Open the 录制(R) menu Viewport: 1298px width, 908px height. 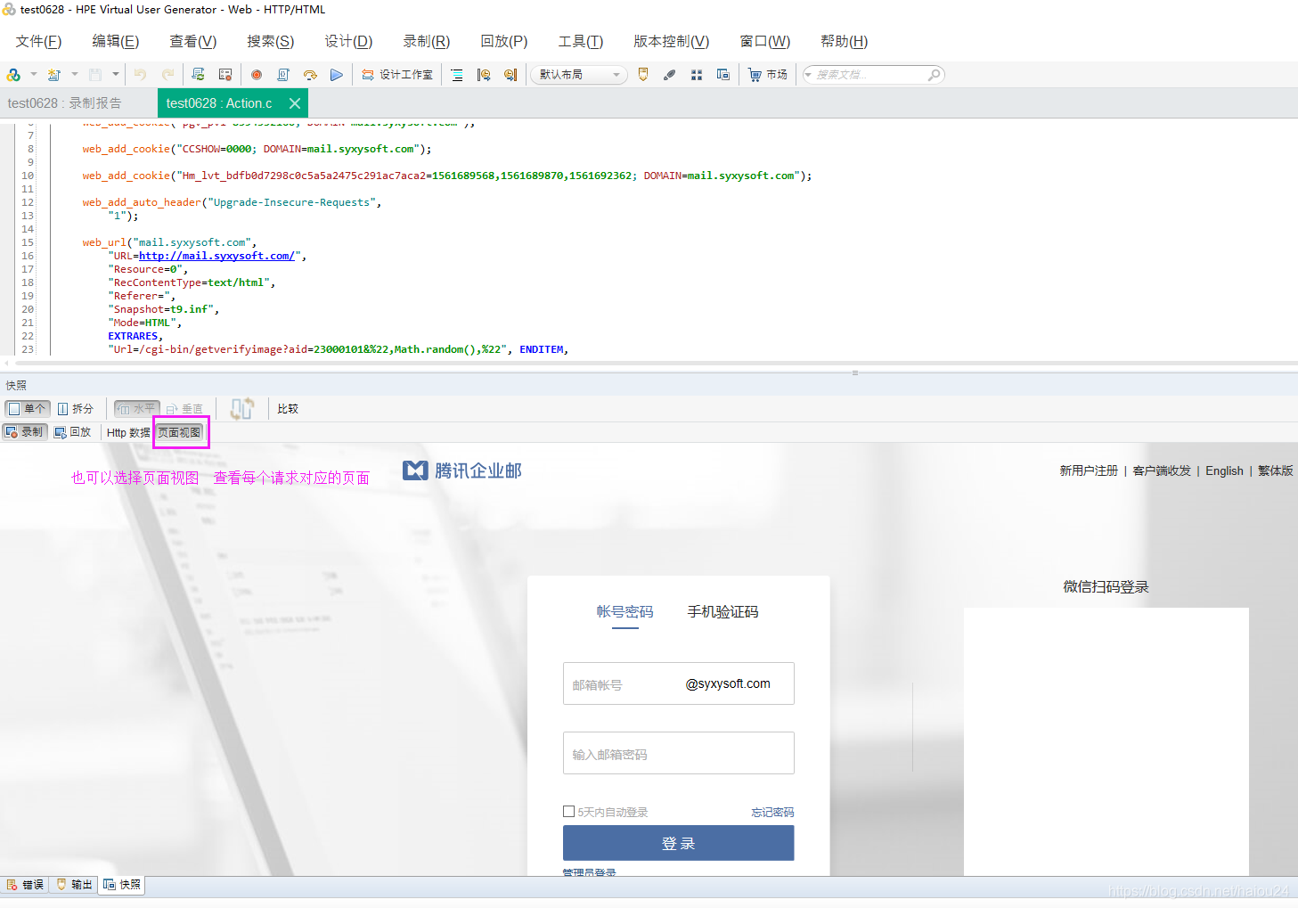point(427,41)
